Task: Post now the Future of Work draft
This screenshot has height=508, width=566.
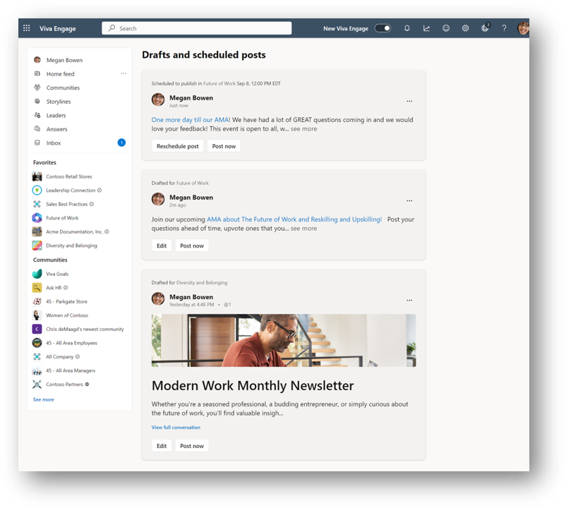Action: click(x=192, y=246)
